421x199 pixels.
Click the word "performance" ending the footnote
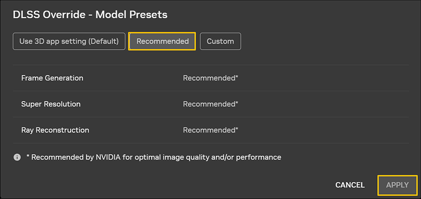[x=259, y=157]
